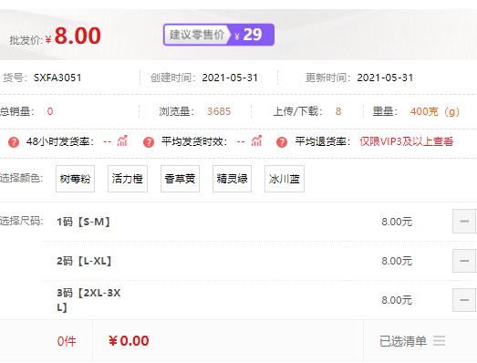
Task: Expand the 已选清单 selected list
Action: point(412,341)
